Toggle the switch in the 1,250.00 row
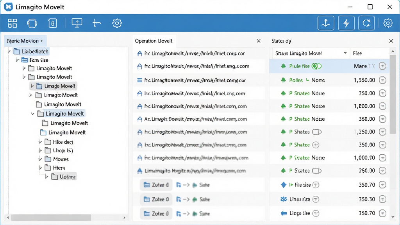 (x=317, y=132)
